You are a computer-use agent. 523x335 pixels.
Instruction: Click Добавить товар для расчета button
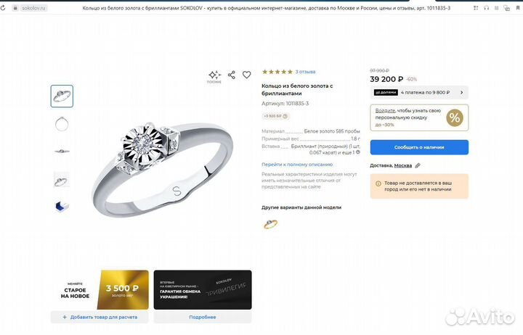pos(99,317)
